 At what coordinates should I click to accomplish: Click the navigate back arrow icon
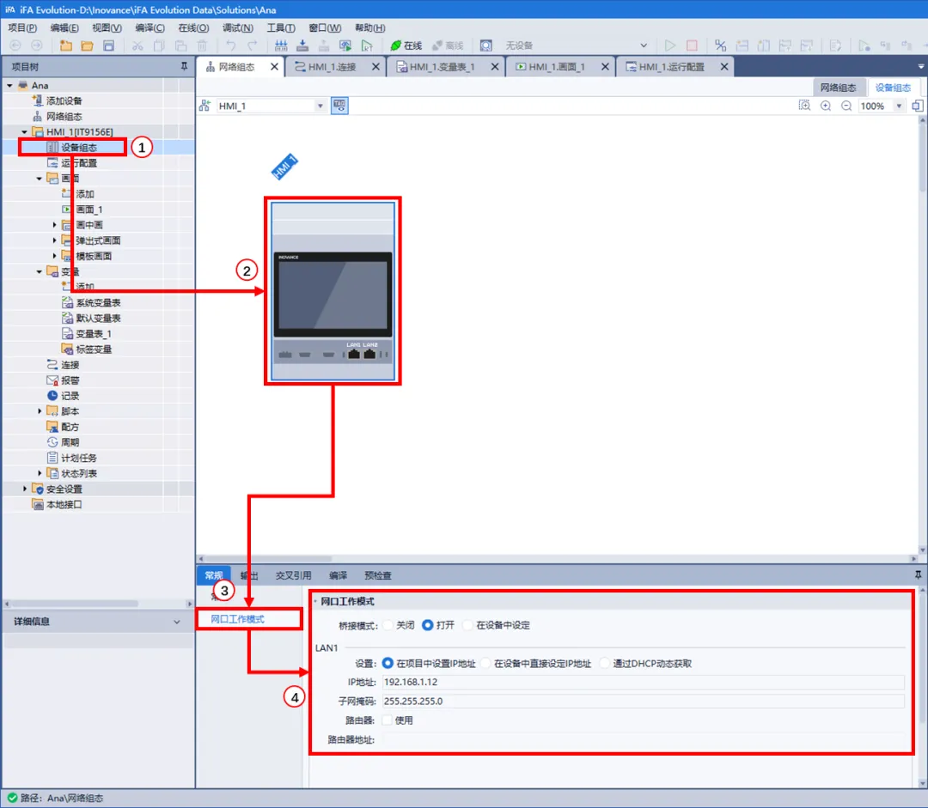click(15, 46)
